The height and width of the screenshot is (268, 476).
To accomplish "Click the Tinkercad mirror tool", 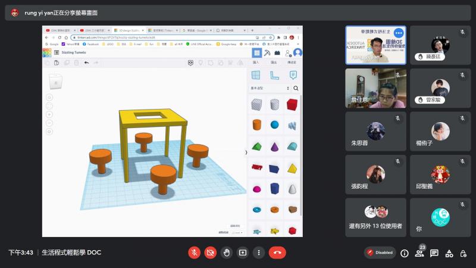I will click(x=240, y=63).
